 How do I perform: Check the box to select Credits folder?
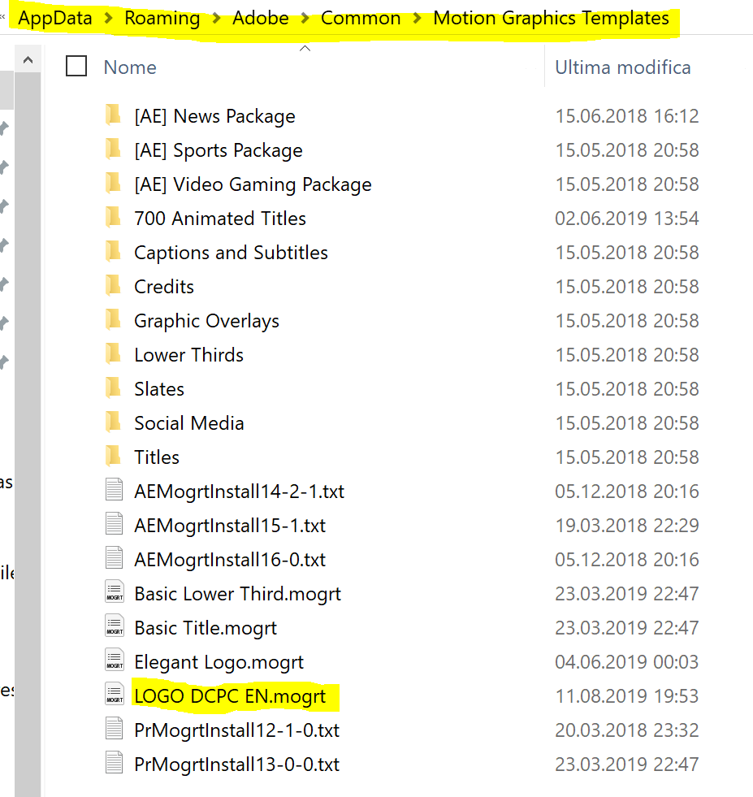tap(76, 286)
